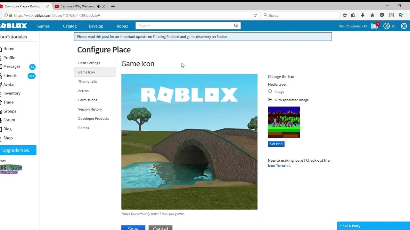Viewport: 410px width, 230px height.
Task: Click the browser Buscar search box
Action: 300,15
